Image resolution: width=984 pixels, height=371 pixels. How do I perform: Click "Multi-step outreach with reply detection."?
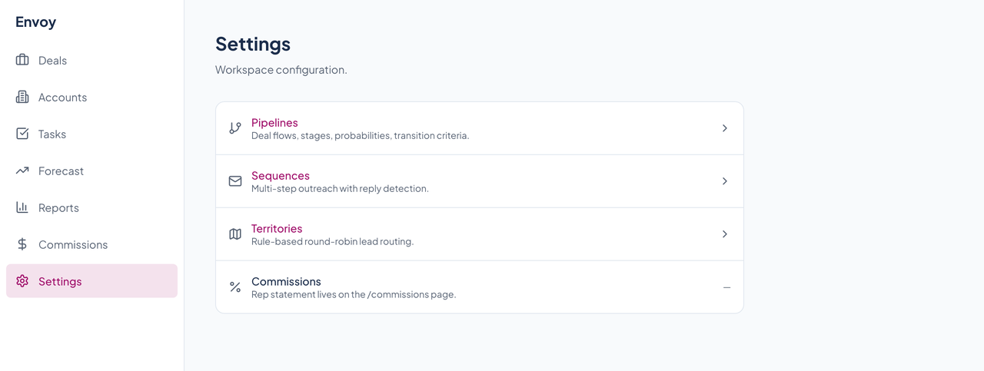340,189
